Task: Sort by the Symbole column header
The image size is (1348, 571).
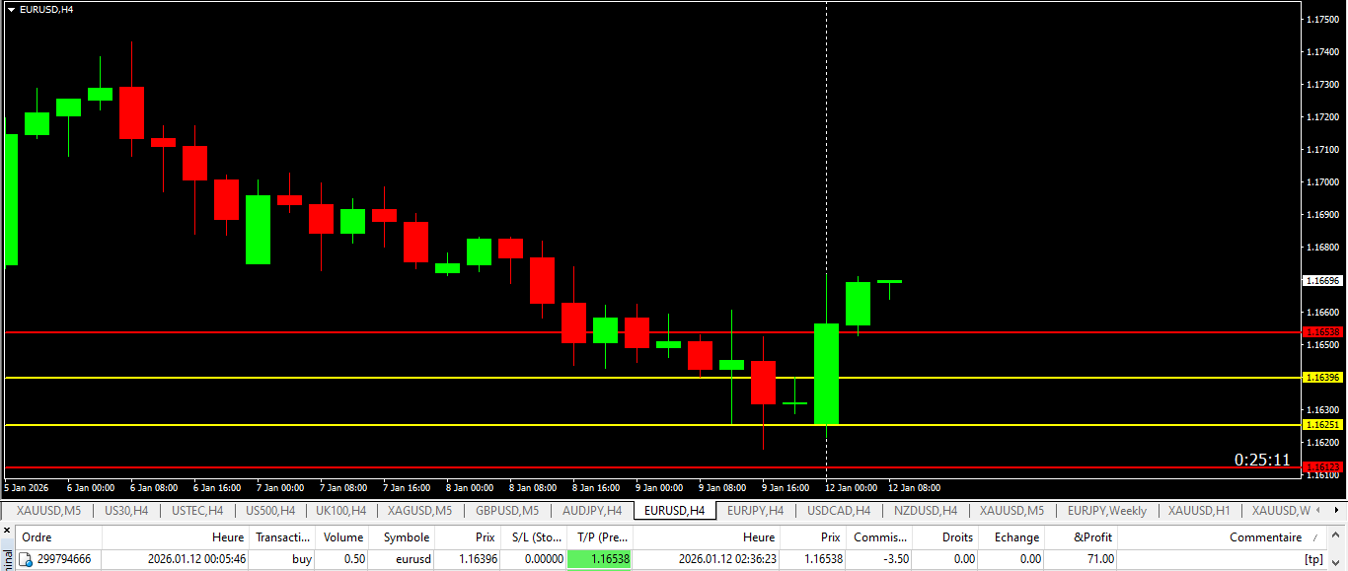Action: point(406,537)
